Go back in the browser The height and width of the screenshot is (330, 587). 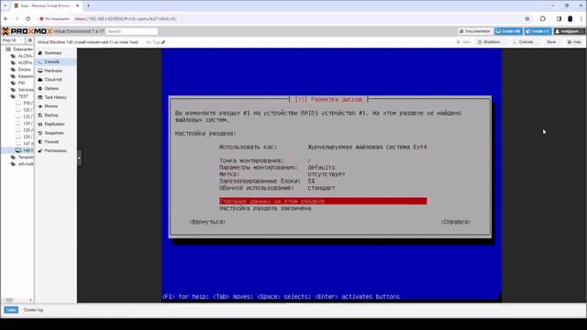coord(6,18)
